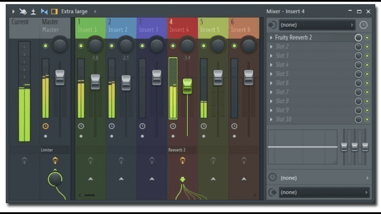Click the orange mixer layout icon
381x214 pixels.
click(x=54, y=11)
